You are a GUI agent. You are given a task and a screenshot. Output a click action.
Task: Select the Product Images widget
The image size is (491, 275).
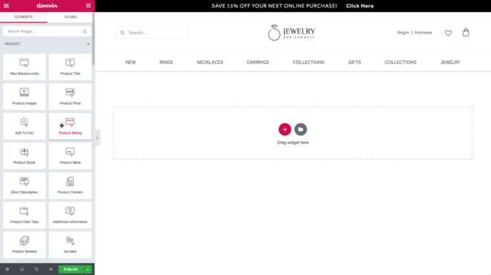pyautogui.click(x=25, y=97)
